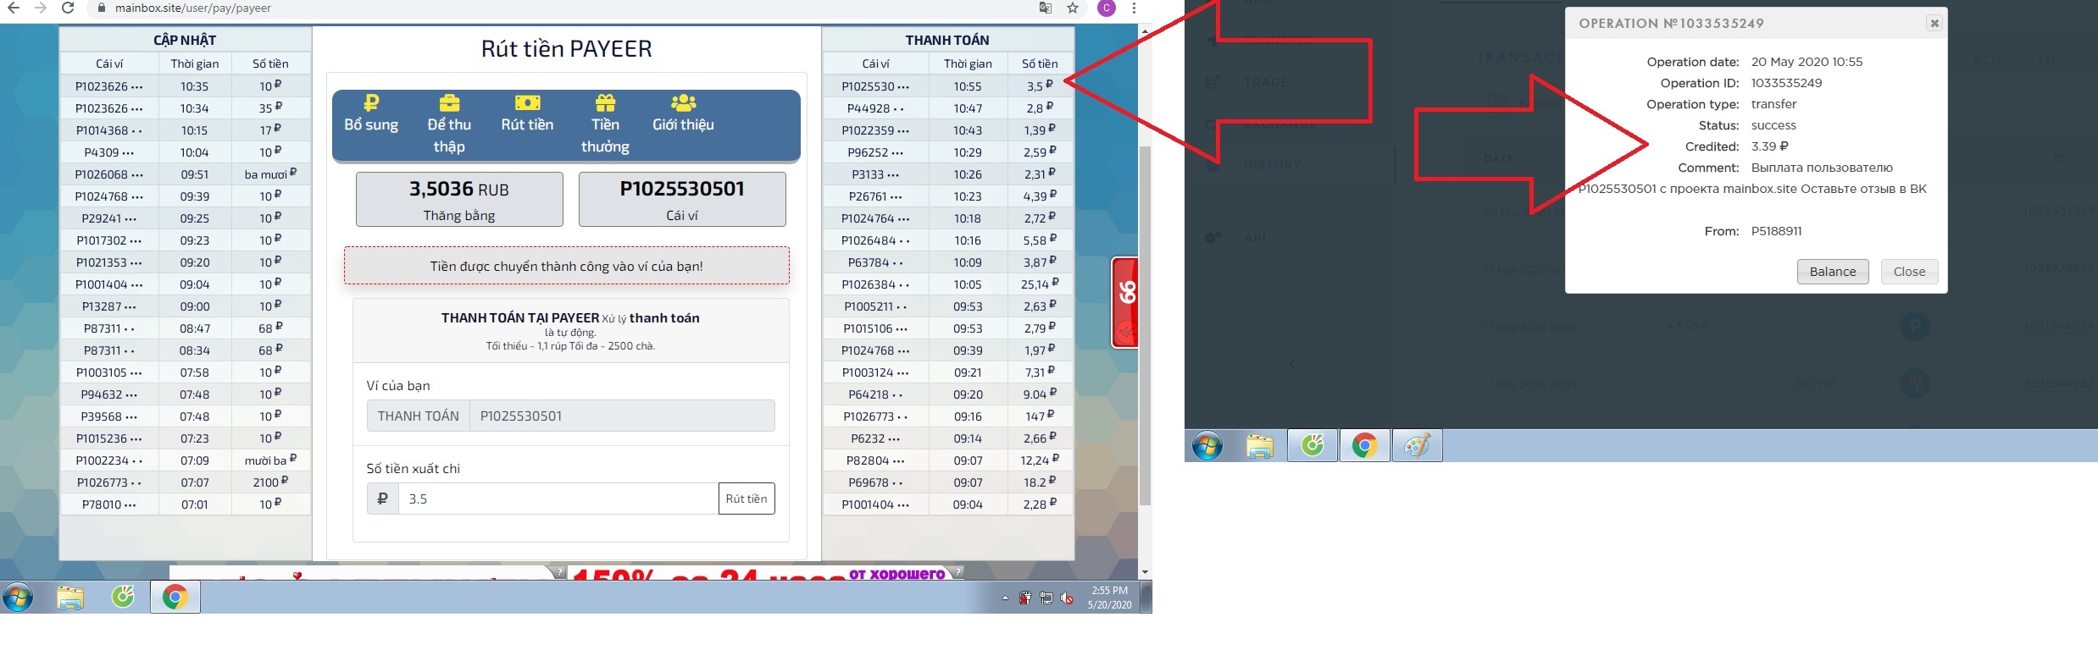Click the gift icon above Tiền thưởng
Viewport: 2098px width, 650px height.
605,102
